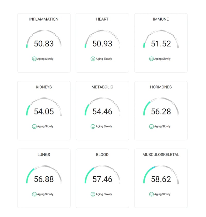Click Aging Slowly text under Kidneys

(45, 127)
